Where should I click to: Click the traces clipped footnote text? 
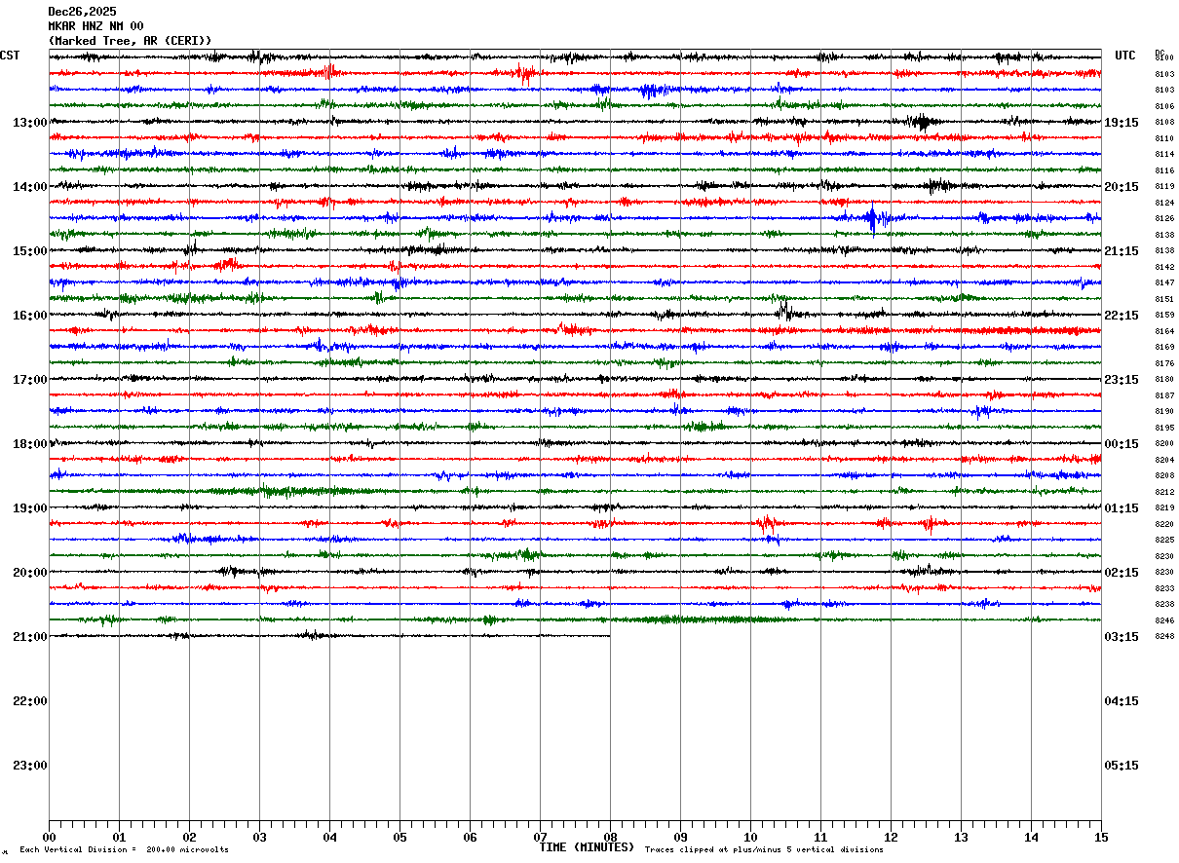click(764, 849)
